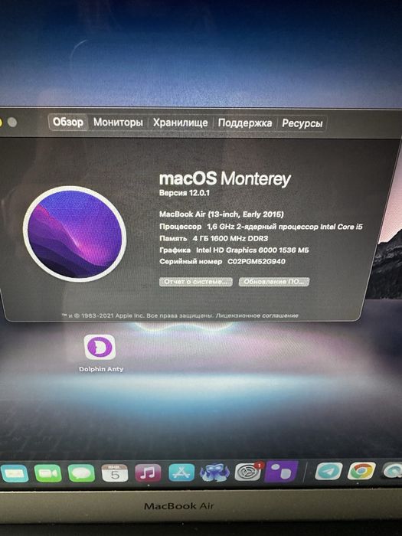The width and height of the screenshot is (402, 536).
Task: Click MacBook Air (13-inch, Early 2015) text
Action: pos(221,214)
